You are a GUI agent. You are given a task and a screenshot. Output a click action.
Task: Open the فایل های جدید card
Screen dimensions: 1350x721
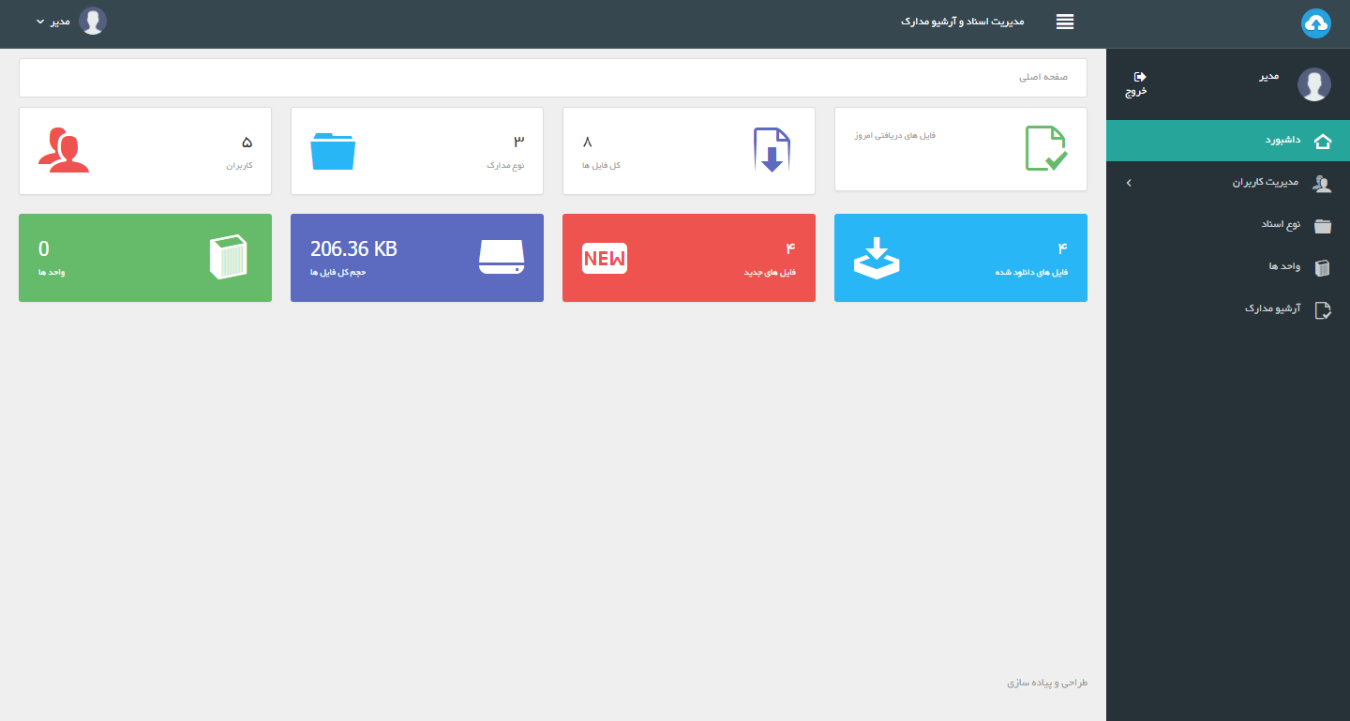(689, 258)
